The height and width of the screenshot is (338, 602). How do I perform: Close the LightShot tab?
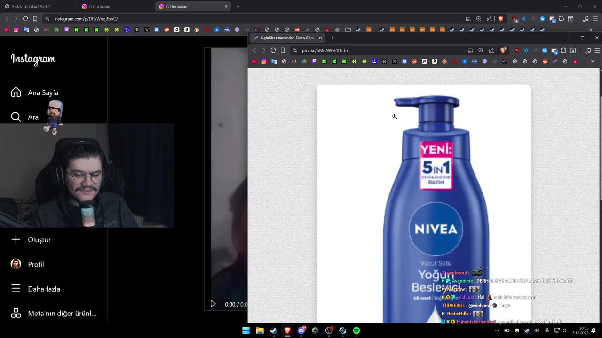point(320,38)
